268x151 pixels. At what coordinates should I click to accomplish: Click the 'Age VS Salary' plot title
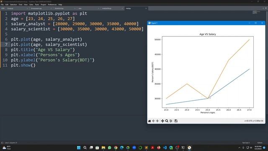(x=208, y=34)
